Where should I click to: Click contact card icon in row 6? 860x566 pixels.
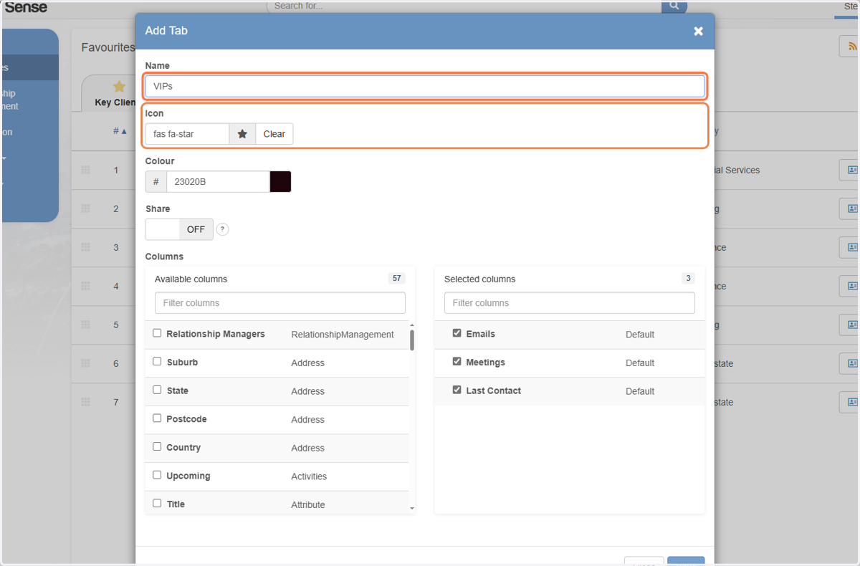(851, 363)
